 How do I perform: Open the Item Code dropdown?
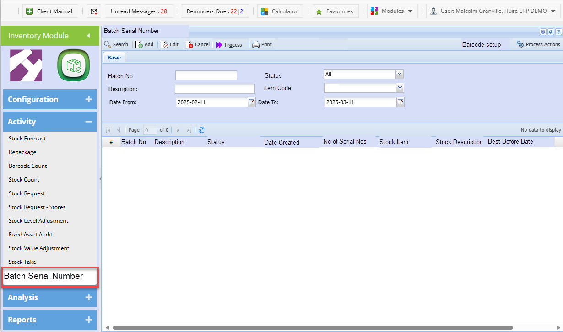click(400, 87)
